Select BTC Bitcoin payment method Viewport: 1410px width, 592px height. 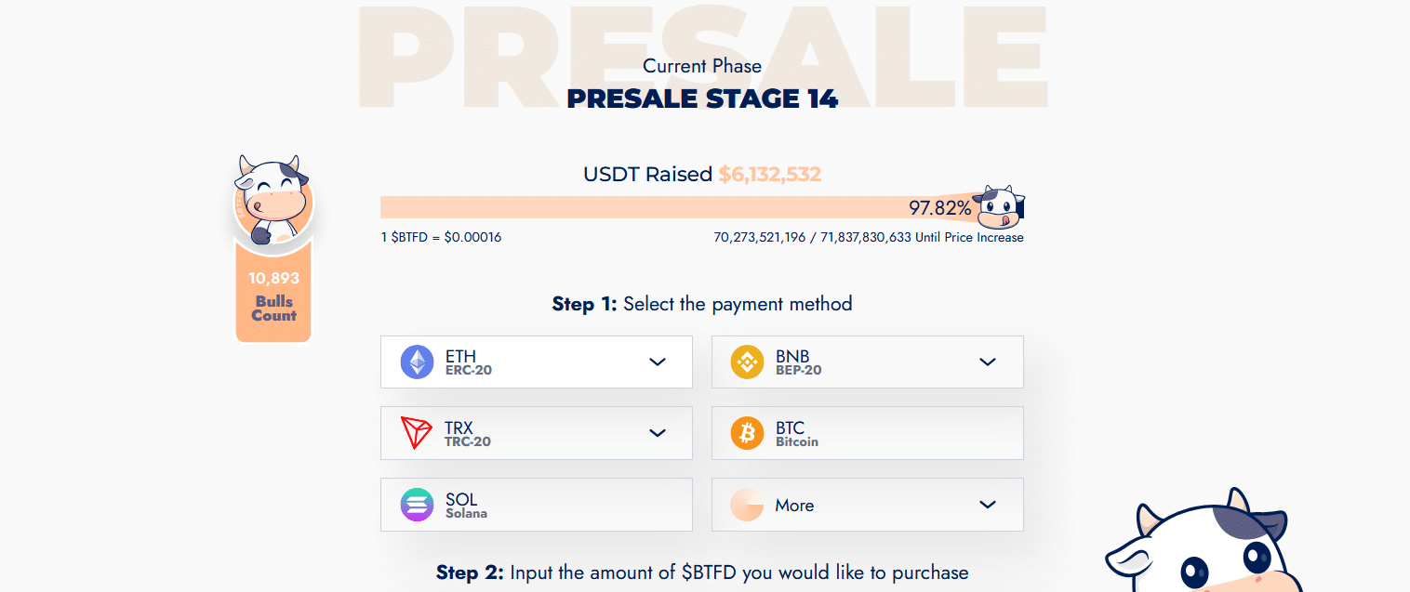[867, 433]
